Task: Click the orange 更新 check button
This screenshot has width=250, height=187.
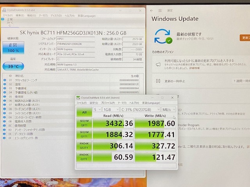Action: point(245,38)
